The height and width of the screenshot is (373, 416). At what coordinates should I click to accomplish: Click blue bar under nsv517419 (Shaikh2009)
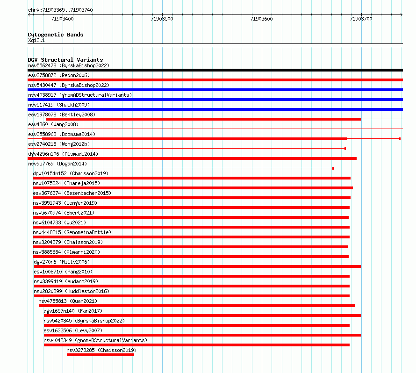215,109
